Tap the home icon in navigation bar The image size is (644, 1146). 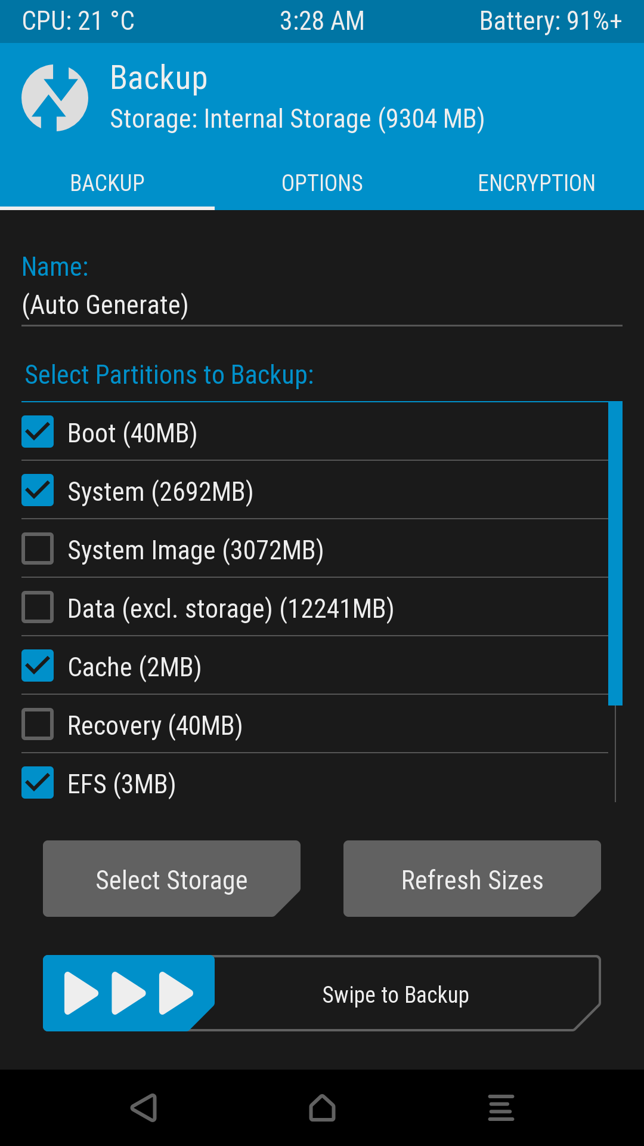coord(321,1107)
